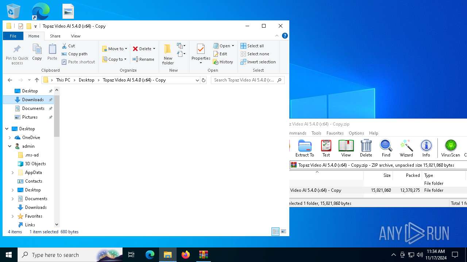Click WinRAR Extract To icon
Image resolution: width=467 pixels, height=262 pixels.
click(x=305, y=148)
